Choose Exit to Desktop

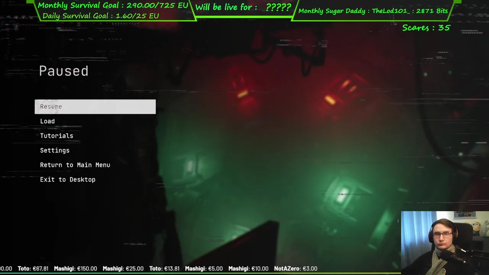tap(68, 180)
